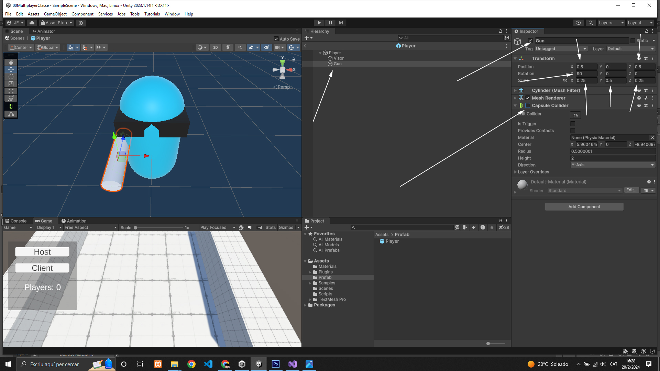This screenshot has width=660, height=371.
Task: Select the Hand view tool
Action: point(11,62)
